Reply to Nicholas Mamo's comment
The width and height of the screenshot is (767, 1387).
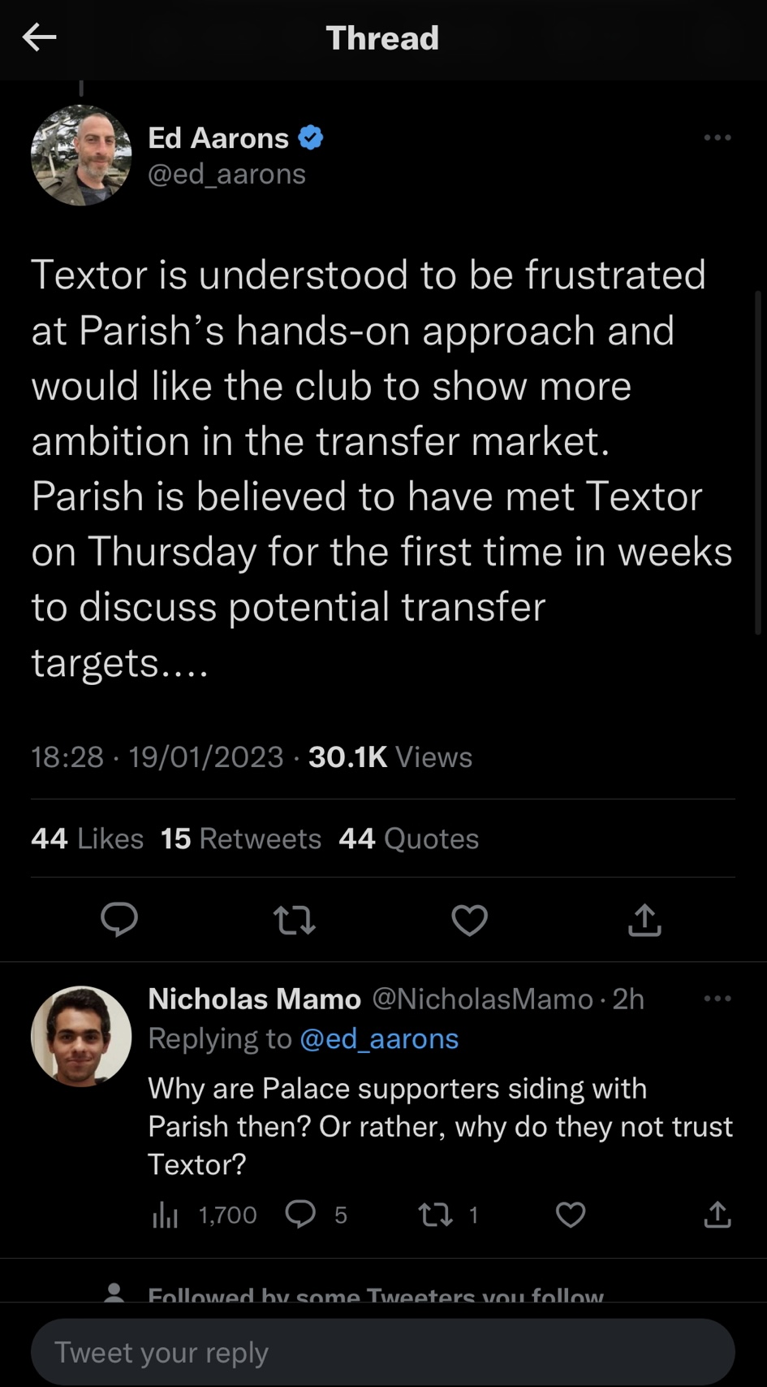pyautogui.click(x=301, y=1214)
